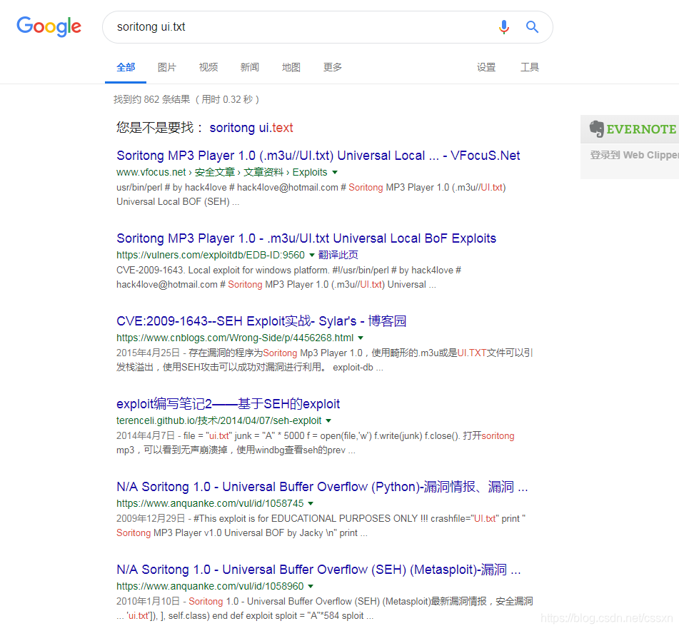Expand the 更多 menu
The width and height of the screenshot is (679, 631).
[333, 67]
